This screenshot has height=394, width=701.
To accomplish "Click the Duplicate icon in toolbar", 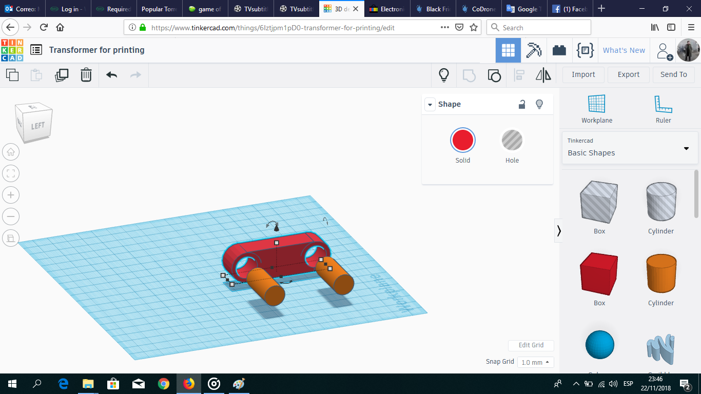I will 62,75.
